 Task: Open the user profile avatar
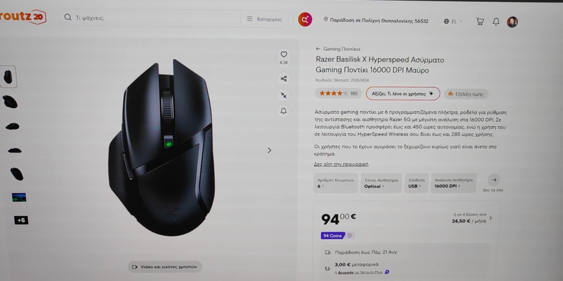pyautogui.click(x=512, y=22)
